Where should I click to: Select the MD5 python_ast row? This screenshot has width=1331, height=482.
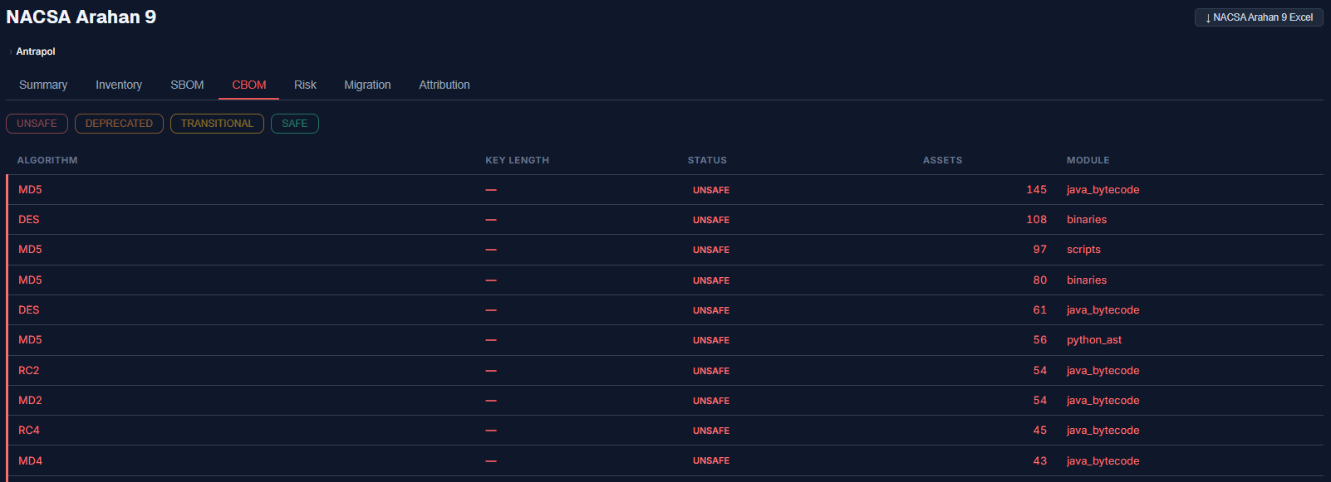pos(665,340)
